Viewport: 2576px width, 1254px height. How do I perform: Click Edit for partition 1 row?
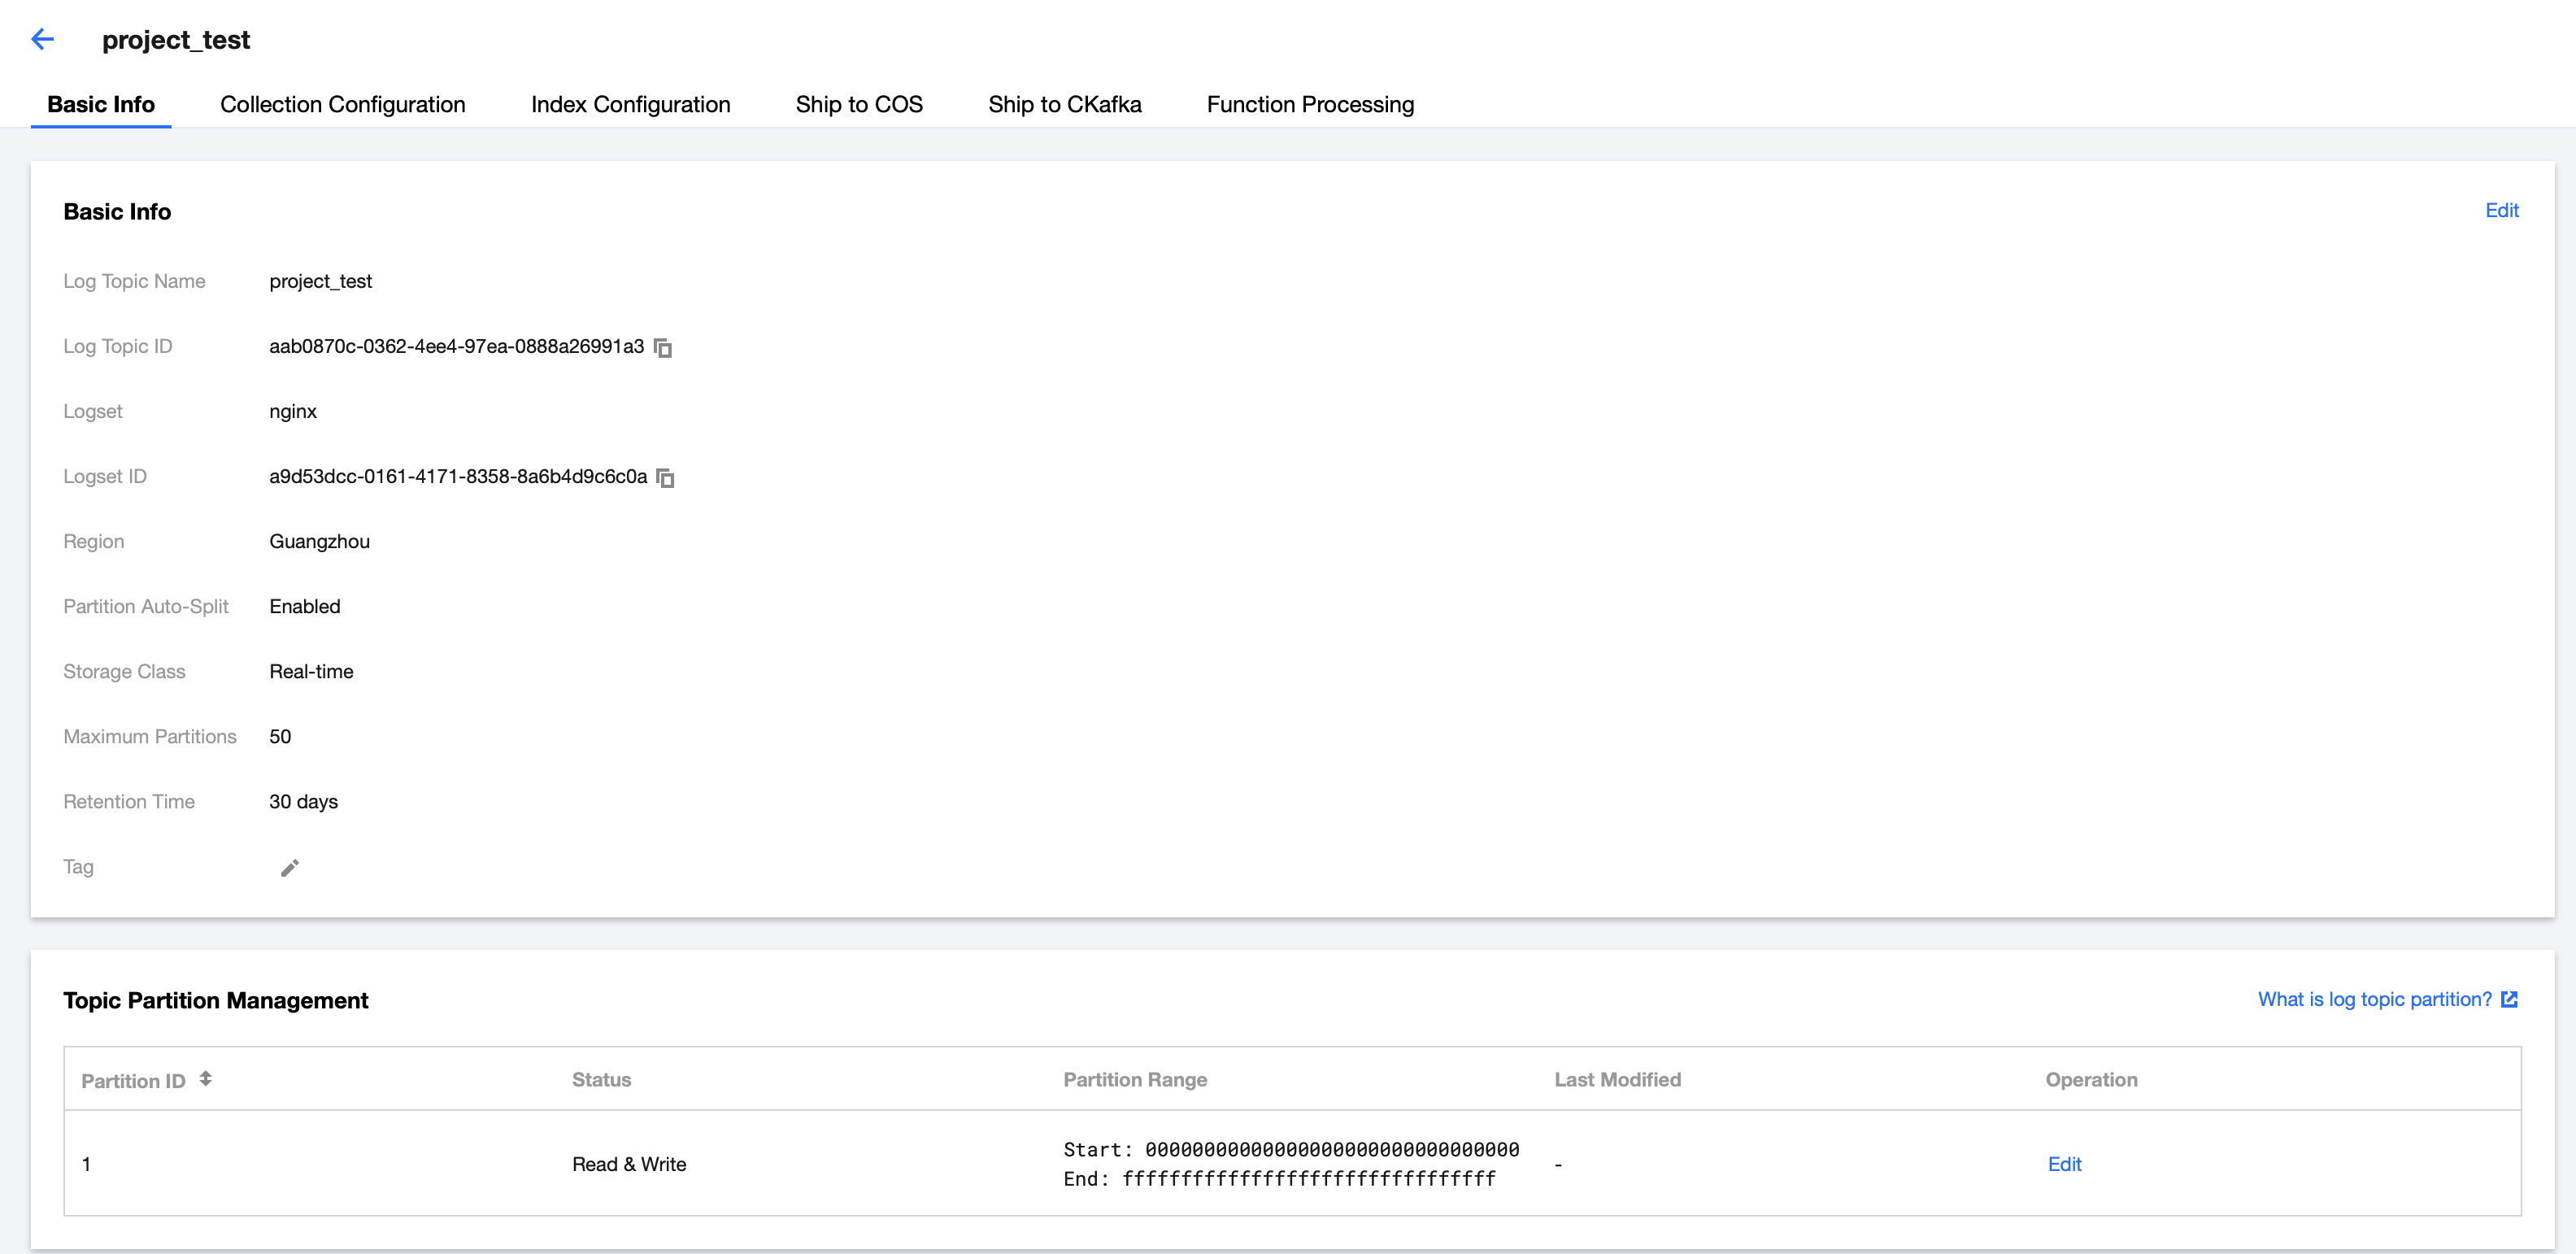(2064, 1163)
